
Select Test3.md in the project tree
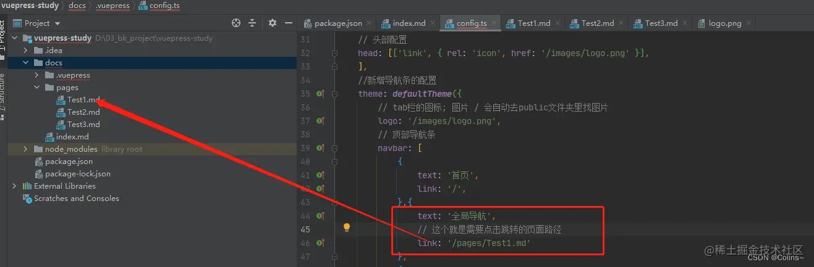coord(83,125)
